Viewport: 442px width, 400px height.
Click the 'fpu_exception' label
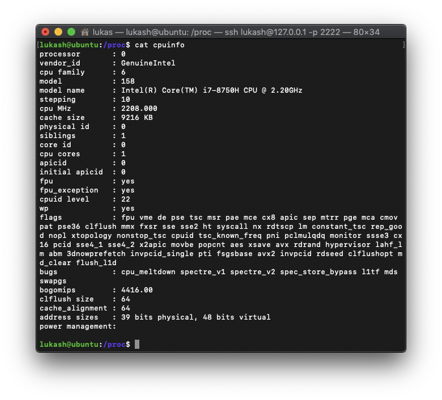coord(69,190)
